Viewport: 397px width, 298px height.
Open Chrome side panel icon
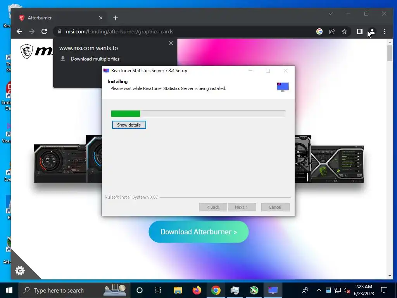(359, 31)
